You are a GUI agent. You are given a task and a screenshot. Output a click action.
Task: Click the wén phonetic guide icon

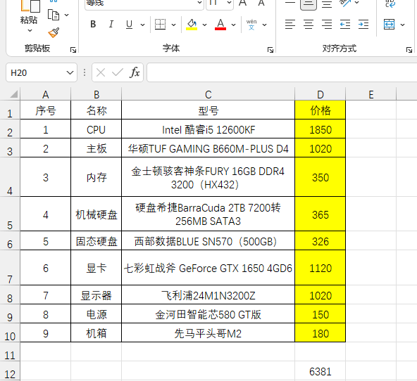251,25
